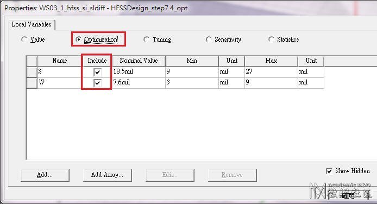Open the Max unit mil for S
The image size is (377, 204).
pos(311,72)
